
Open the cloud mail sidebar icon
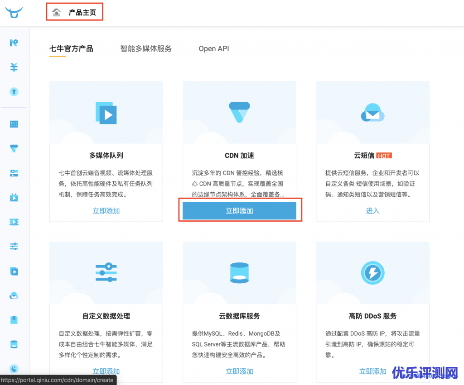pyautogui.click(x=14, y=295)
